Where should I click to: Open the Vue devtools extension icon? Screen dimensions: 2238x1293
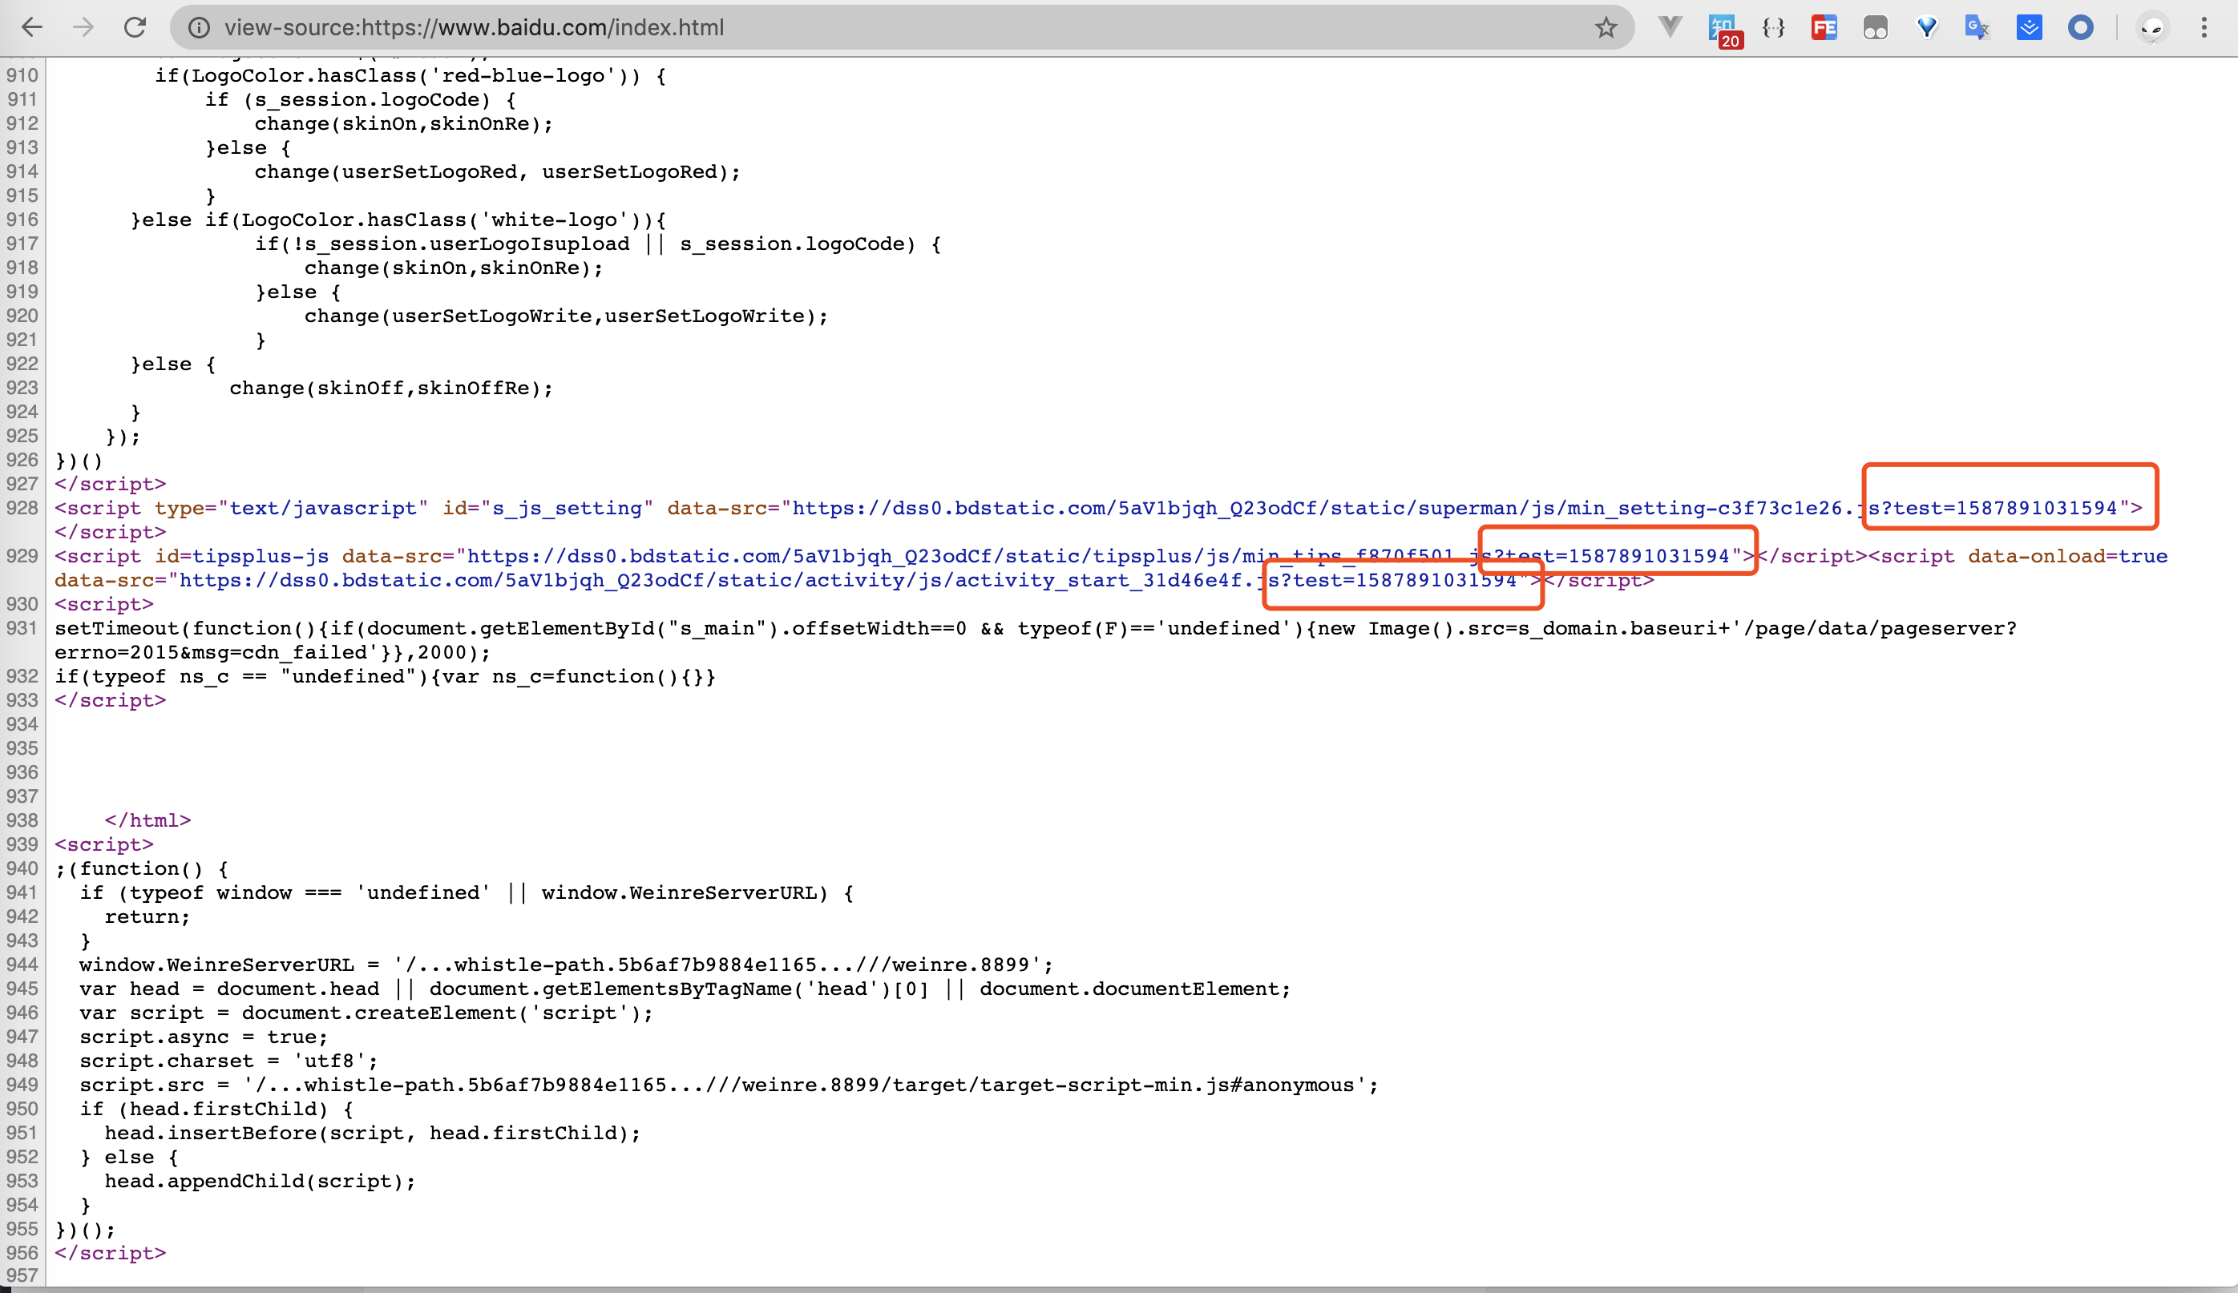1670,27
